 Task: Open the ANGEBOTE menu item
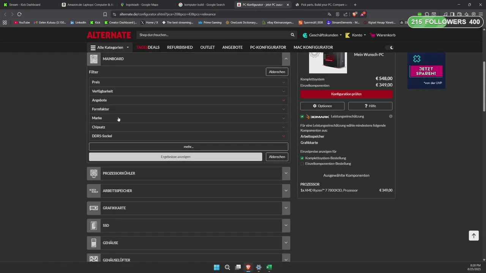point(232,47)
